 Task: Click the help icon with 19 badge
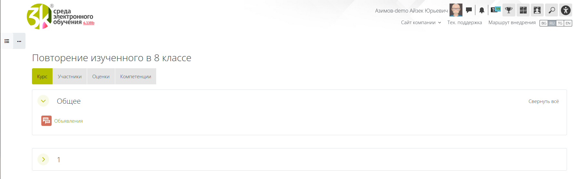495,10
